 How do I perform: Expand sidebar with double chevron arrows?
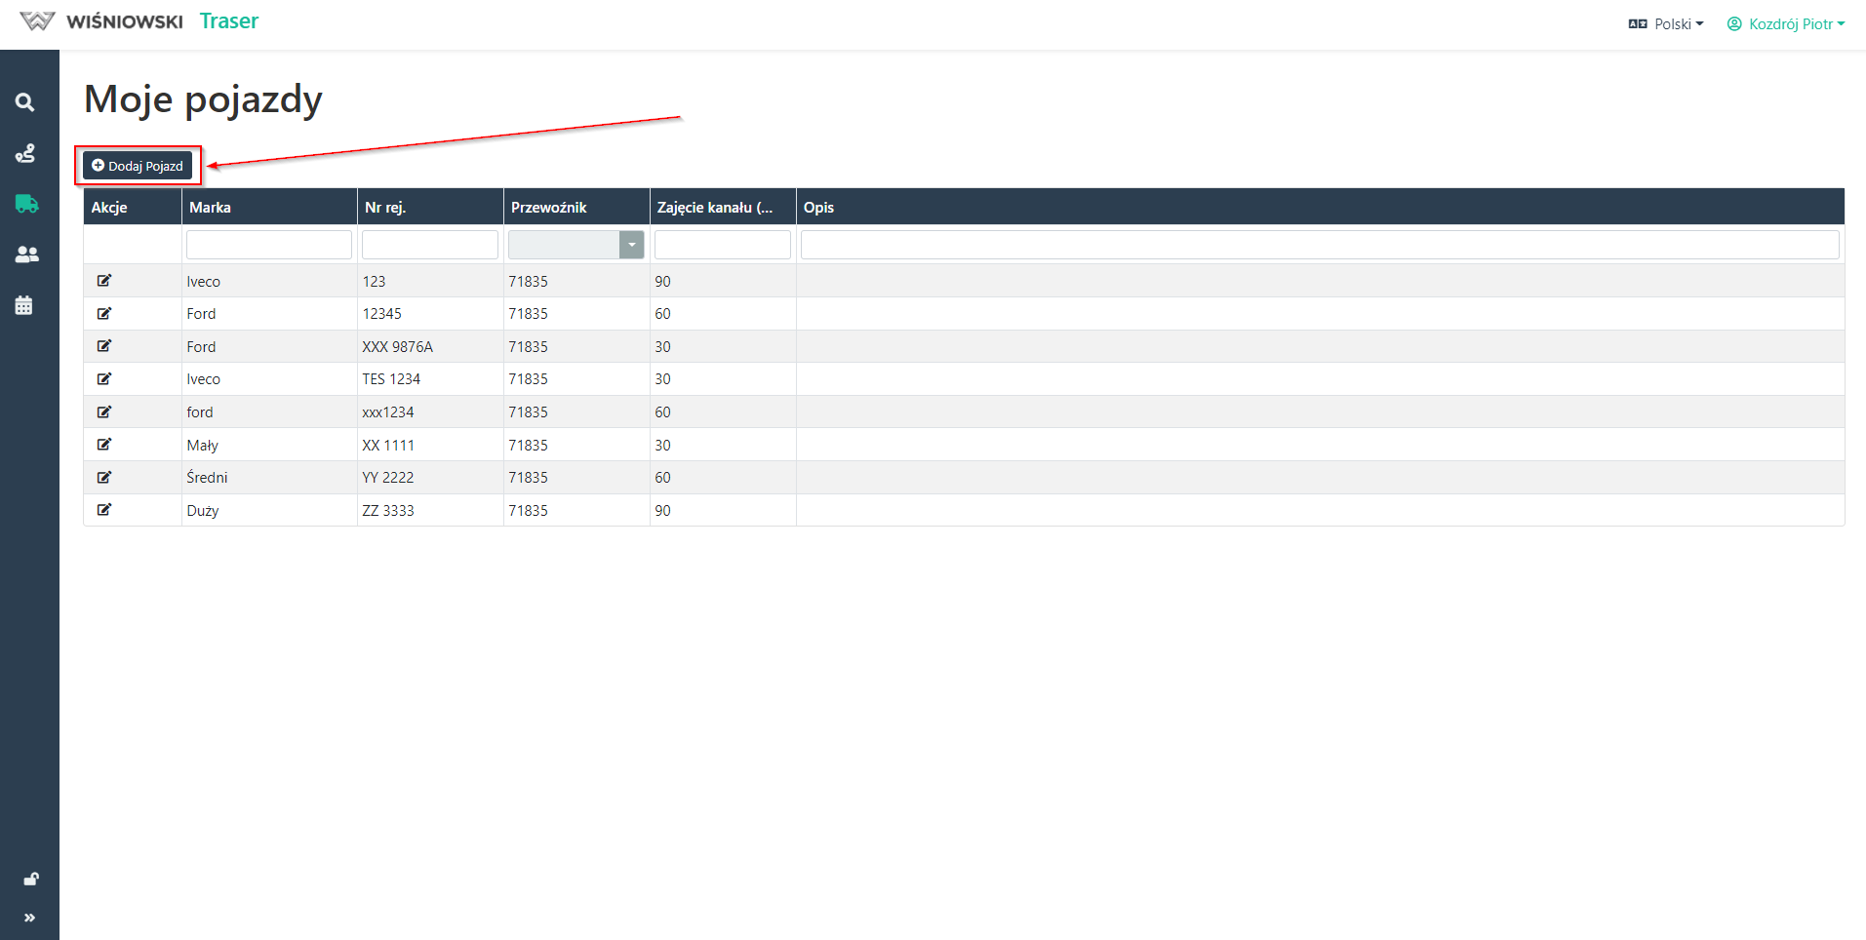29,918
